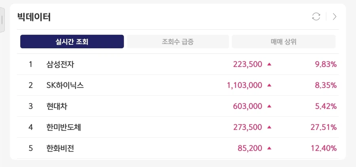Viewport: 356px width, 167px height.
Task: Switch to the 매매 상위 tab
Action: pos(283,42)
